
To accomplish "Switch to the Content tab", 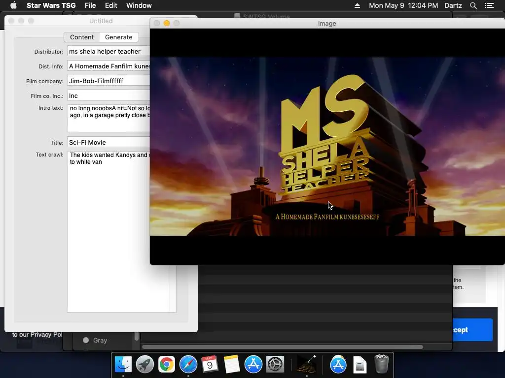I will [x=82, y=37].
